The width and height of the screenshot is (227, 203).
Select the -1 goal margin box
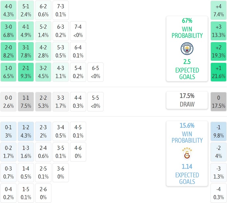[x=219, y=131]
